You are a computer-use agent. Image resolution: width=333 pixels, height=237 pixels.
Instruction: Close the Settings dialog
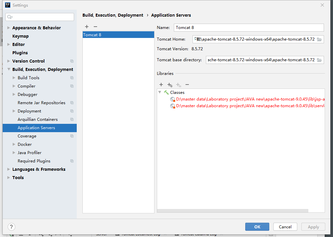point(322,5)
